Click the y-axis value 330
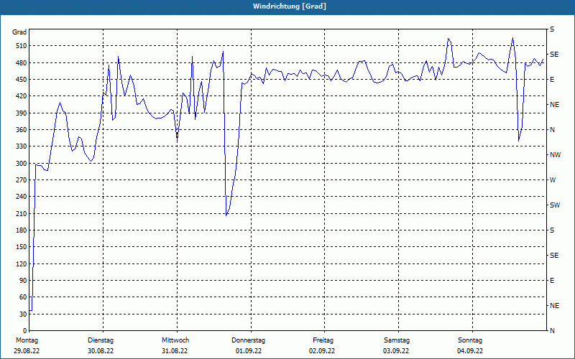 point(22,146)
